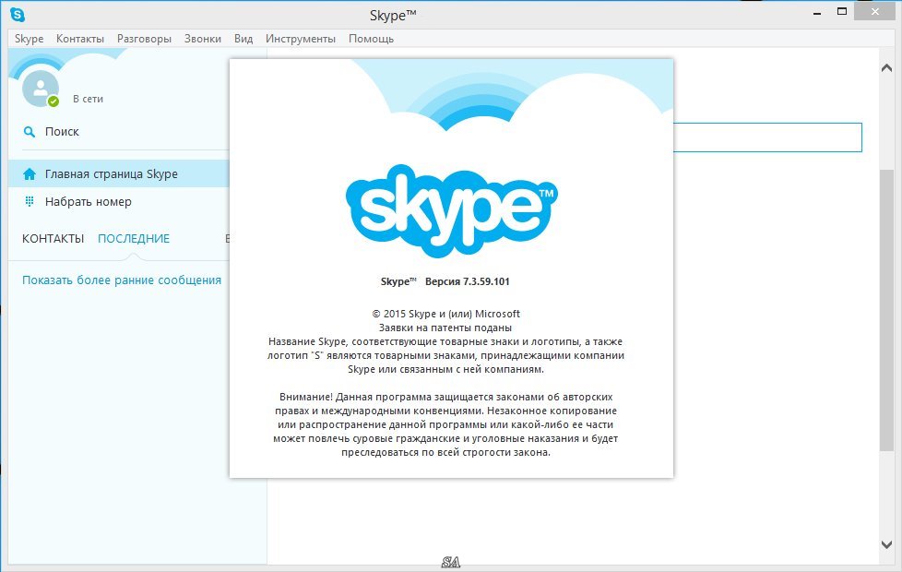Click Показать более ранние сообщения link
Screen dimensions: 902x572
tap(122, 280)
